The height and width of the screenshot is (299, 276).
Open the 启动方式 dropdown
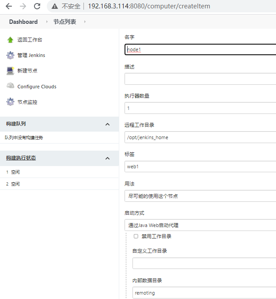click(x=200, y=225)
